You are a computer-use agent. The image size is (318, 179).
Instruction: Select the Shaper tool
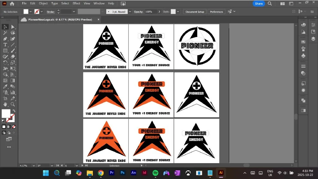tap(5, 57)
